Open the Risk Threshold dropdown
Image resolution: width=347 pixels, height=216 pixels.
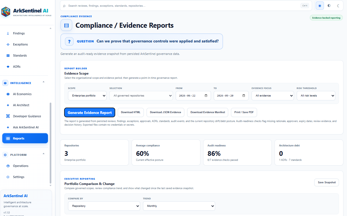tap(316, 96)
